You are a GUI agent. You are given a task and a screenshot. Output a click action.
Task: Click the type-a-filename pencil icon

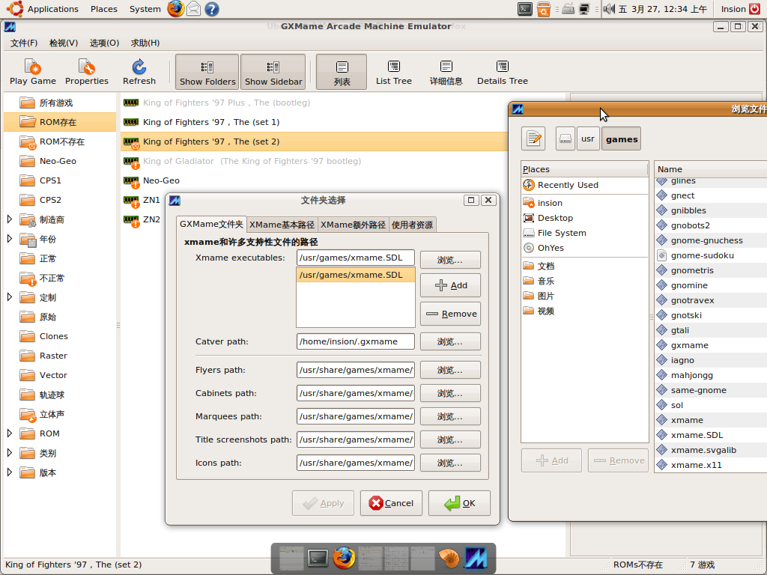tap(533, 139)
